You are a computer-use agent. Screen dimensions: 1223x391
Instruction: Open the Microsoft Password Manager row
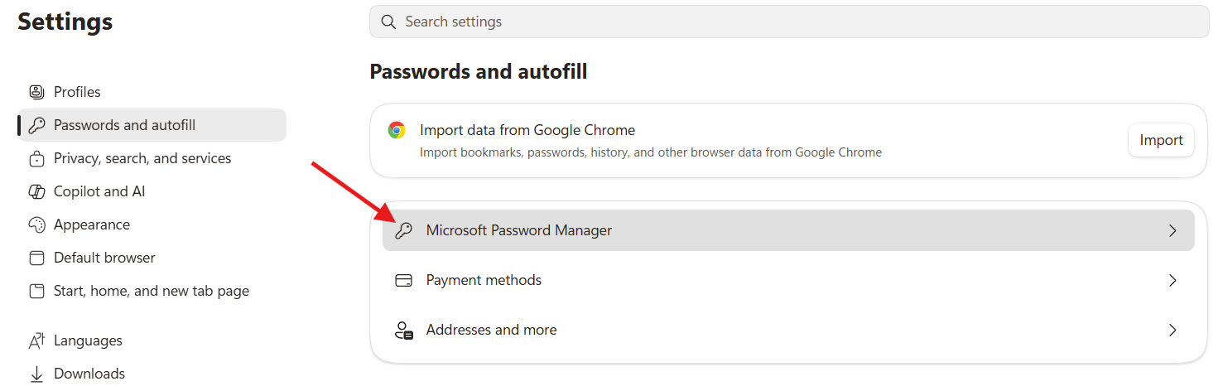click(788, 230)
